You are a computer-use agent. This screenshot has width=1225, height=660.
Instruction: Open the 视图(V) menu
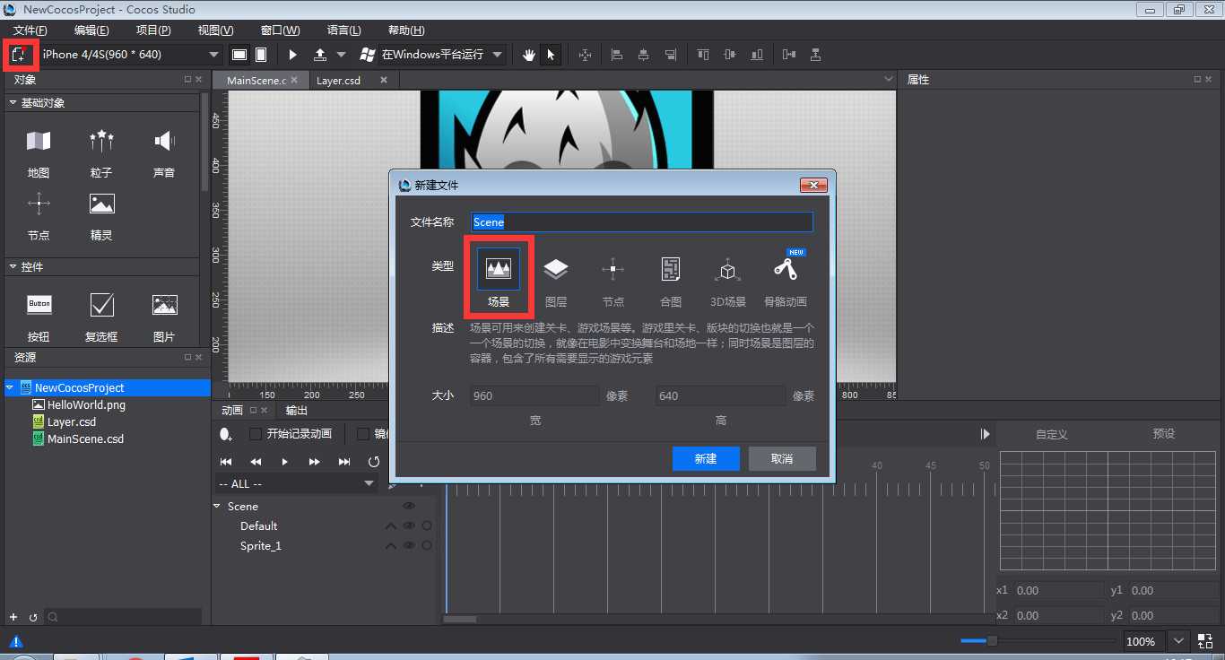pos(215,30)
